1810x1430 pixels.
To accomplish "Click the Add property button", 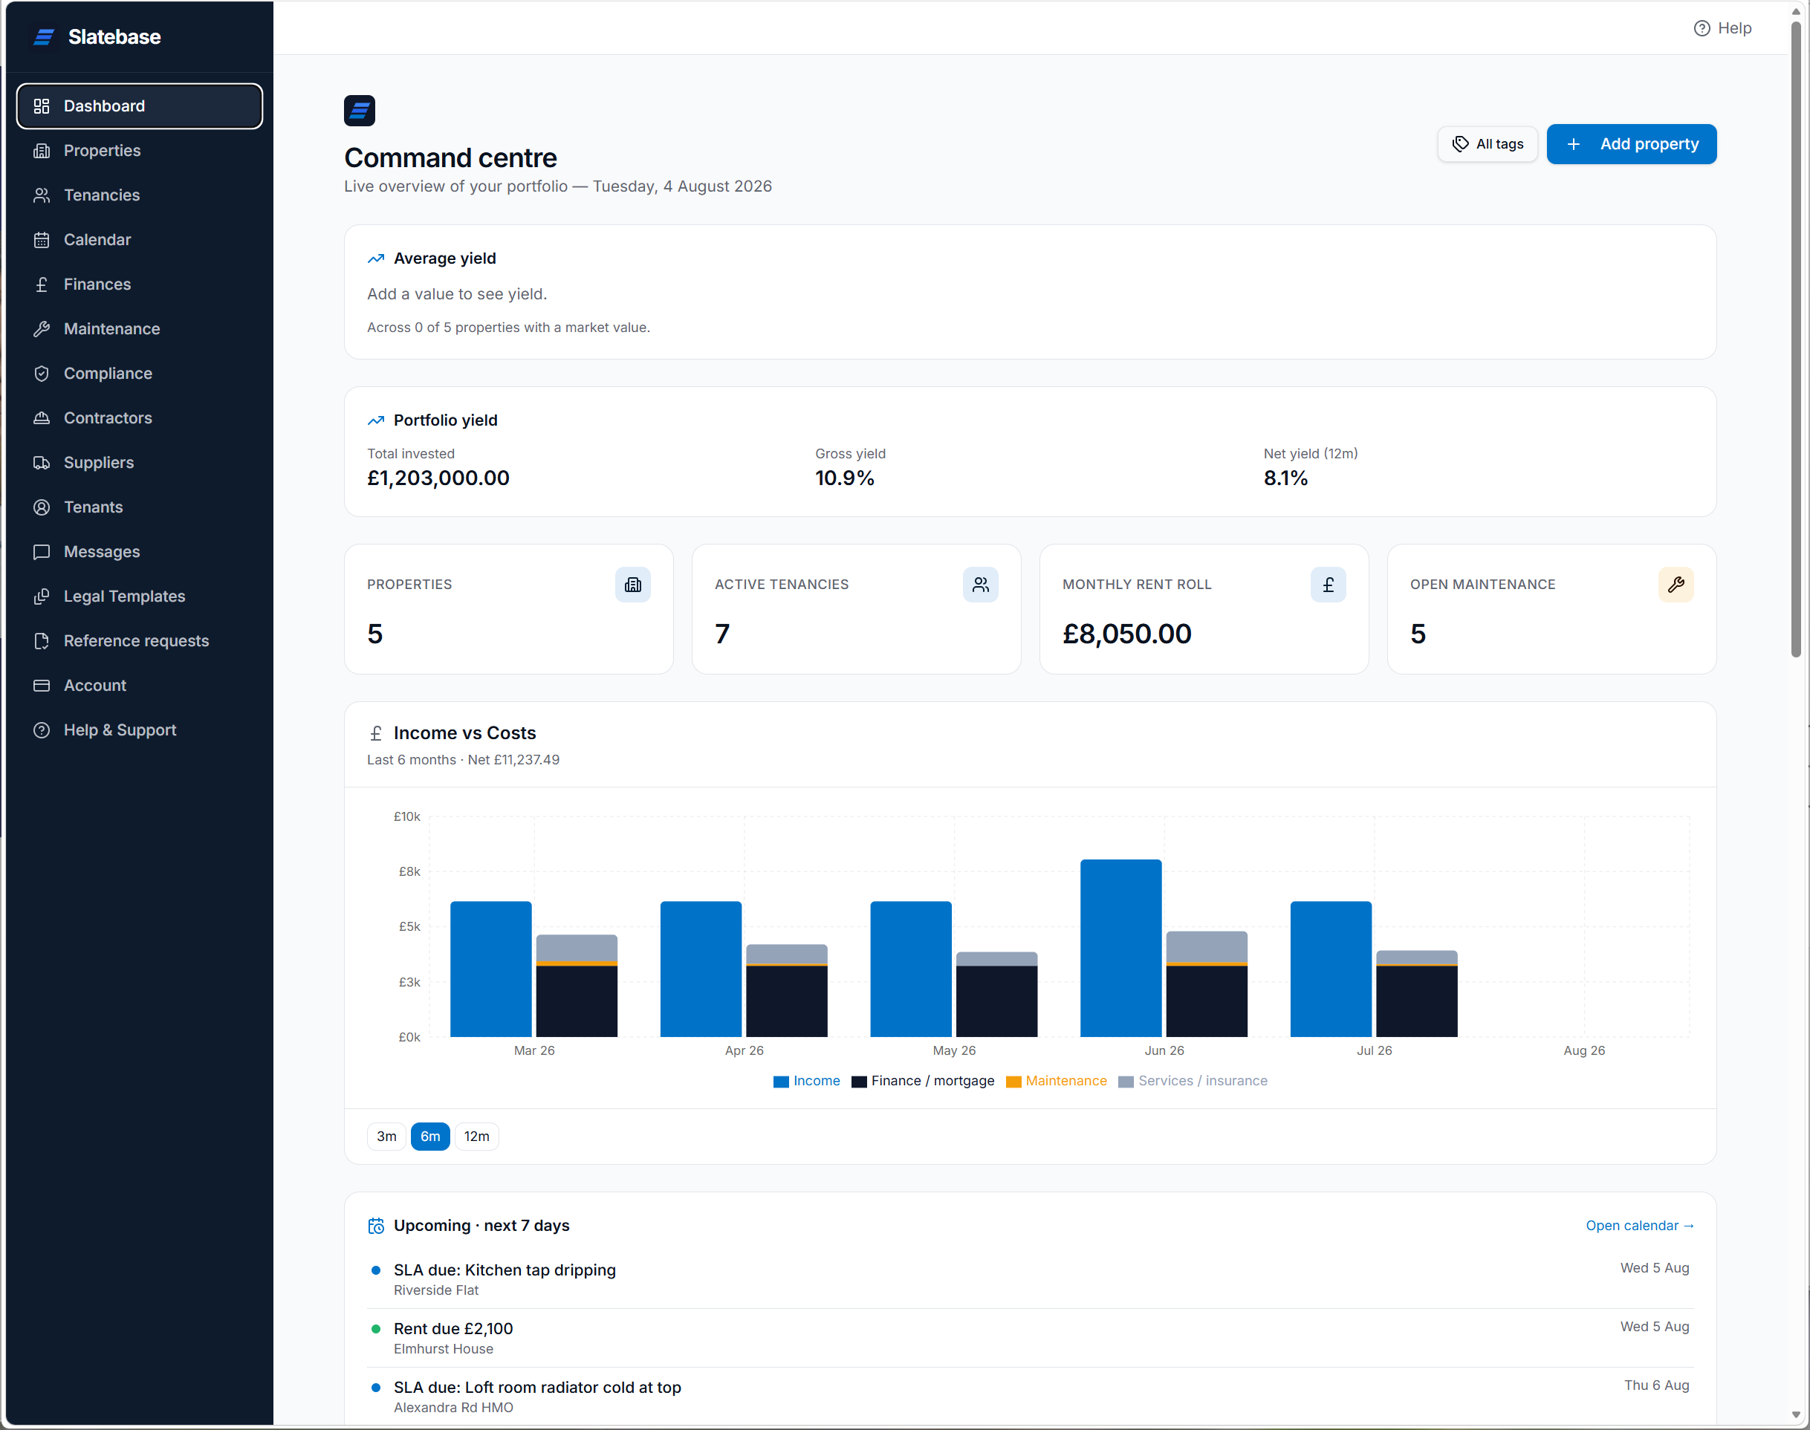I will pos(1631,144).
